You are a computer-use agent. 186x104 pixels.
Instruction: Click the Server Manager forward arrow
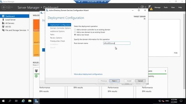[9, 7]
